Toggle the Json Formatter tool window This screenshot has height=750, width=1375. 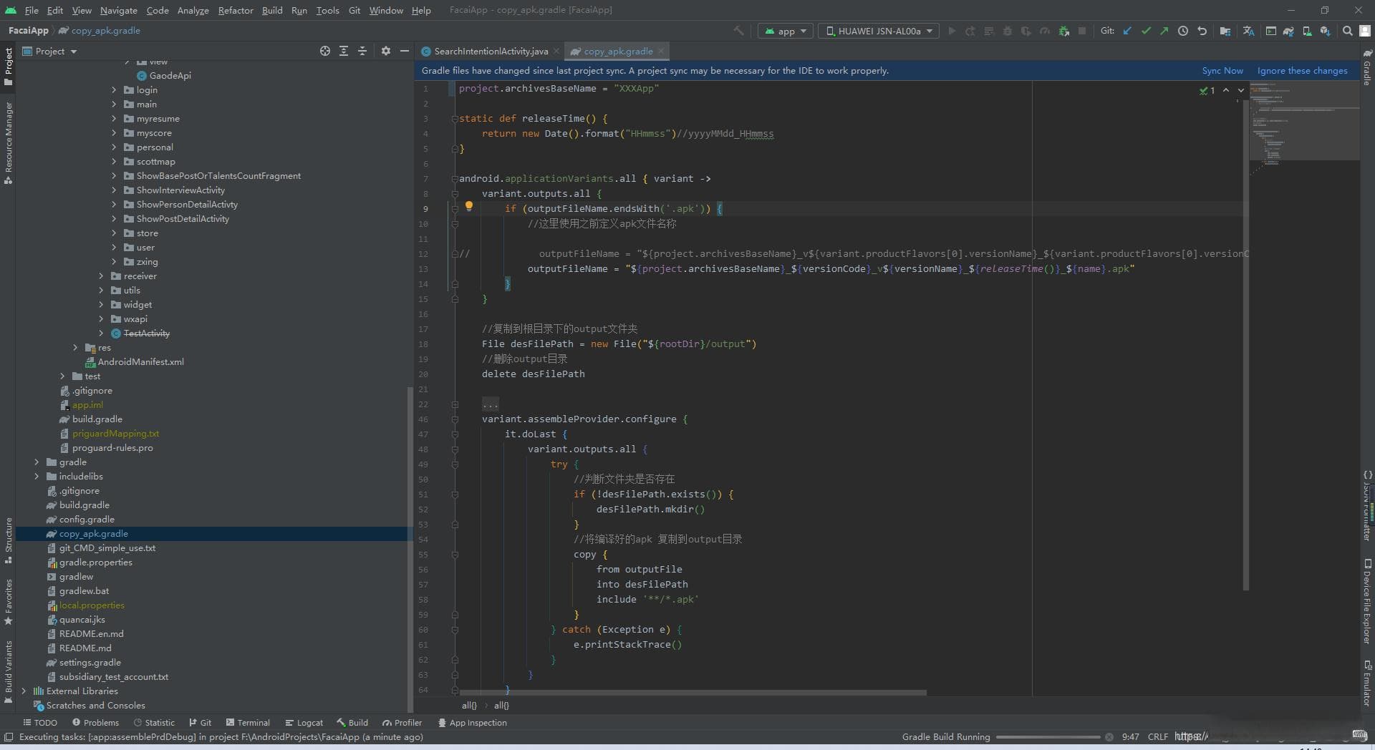1366,505
